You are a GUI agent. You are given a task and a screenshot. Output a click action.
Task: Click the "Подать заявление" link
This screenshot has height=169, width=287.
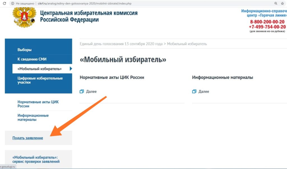(28, 138)
